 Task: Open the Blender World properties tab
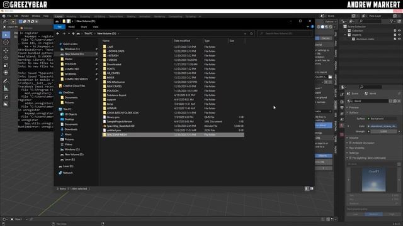tap(342, 126)
